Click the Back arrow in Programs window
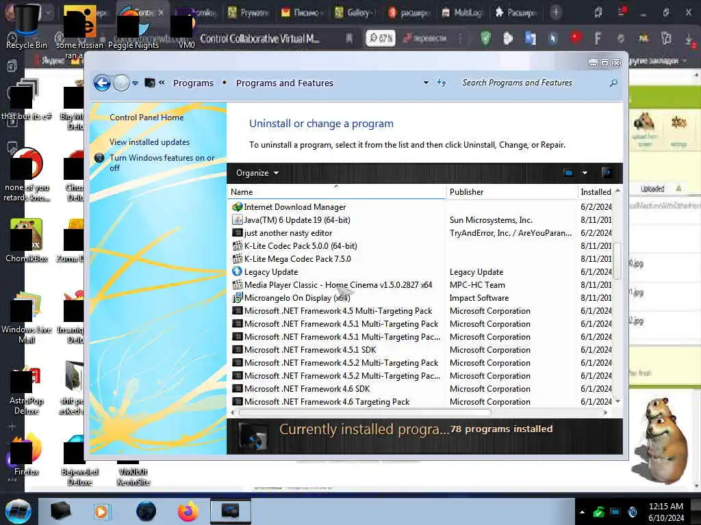Viewport: 701px width, 525px height. point(102,83)
